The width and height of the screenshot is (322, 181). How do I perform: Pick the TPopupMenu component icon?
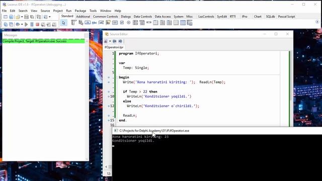tap(80, 23)
